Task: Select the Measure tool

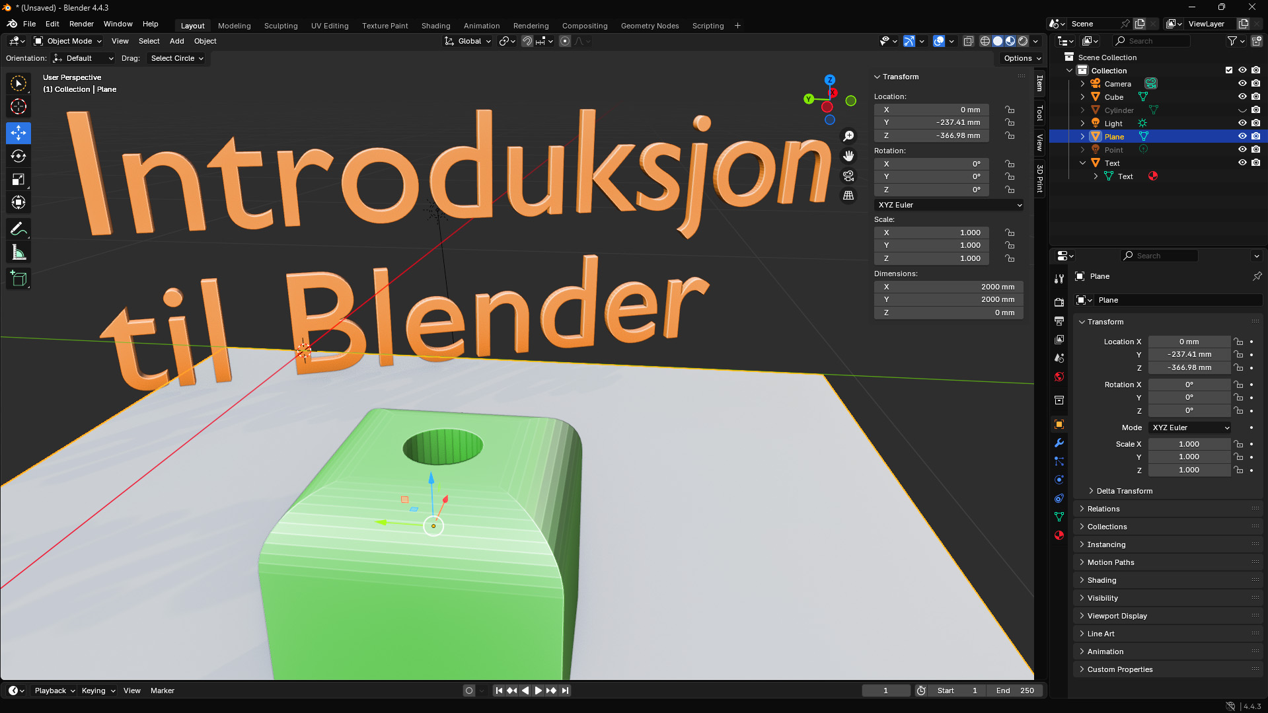Action: click(19, 252)
